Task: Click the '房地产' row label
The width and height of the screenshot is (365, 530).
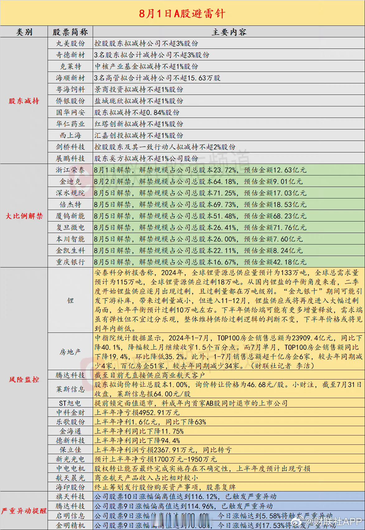Action: [x=70, y=352]
